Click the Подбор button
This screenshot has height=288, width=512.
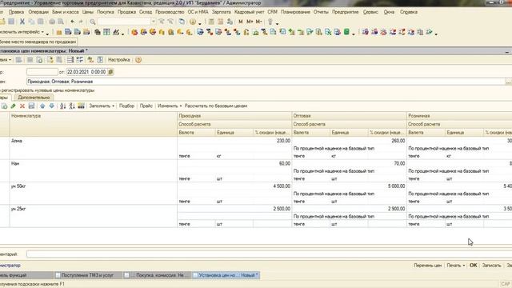pyautogui.click(x=126, y=106)
